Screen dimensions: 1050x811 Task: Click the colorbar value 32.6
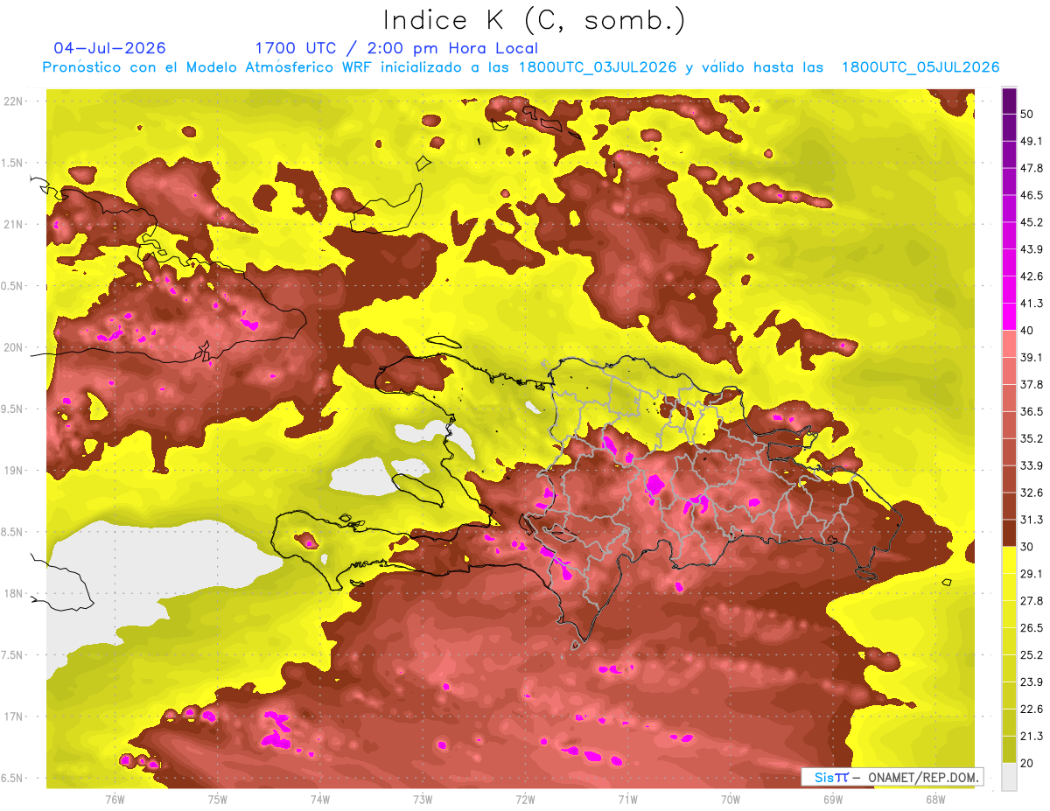tap(1031, 493)
